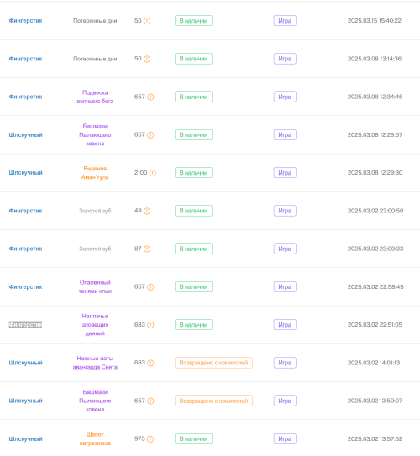The image size is (420, 456).
Task: Click coin icon in 15:40:22 row
Action: (147, 21)
